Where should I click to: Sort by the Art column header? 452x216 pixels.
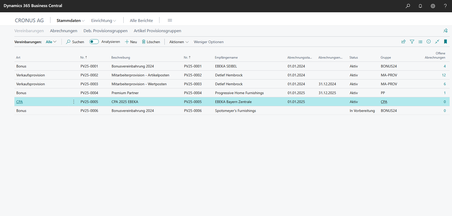(x=18, y=58)
